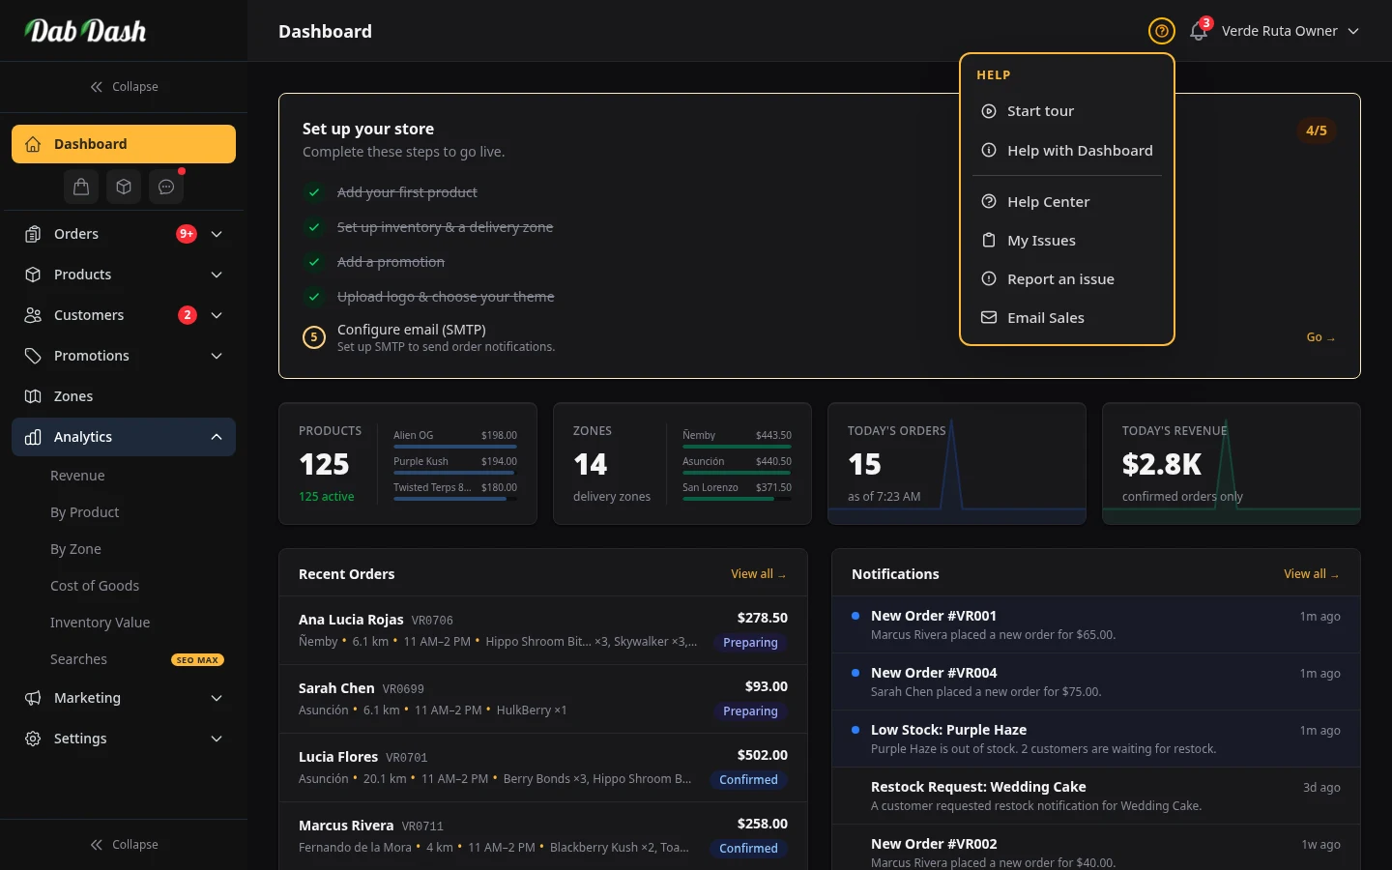
Task: Click the 4/5 progress badge
Action: (x=1316, y=130)
